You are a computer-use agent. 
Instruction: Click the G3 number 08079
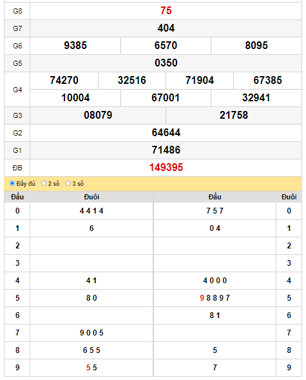(98, 115)
